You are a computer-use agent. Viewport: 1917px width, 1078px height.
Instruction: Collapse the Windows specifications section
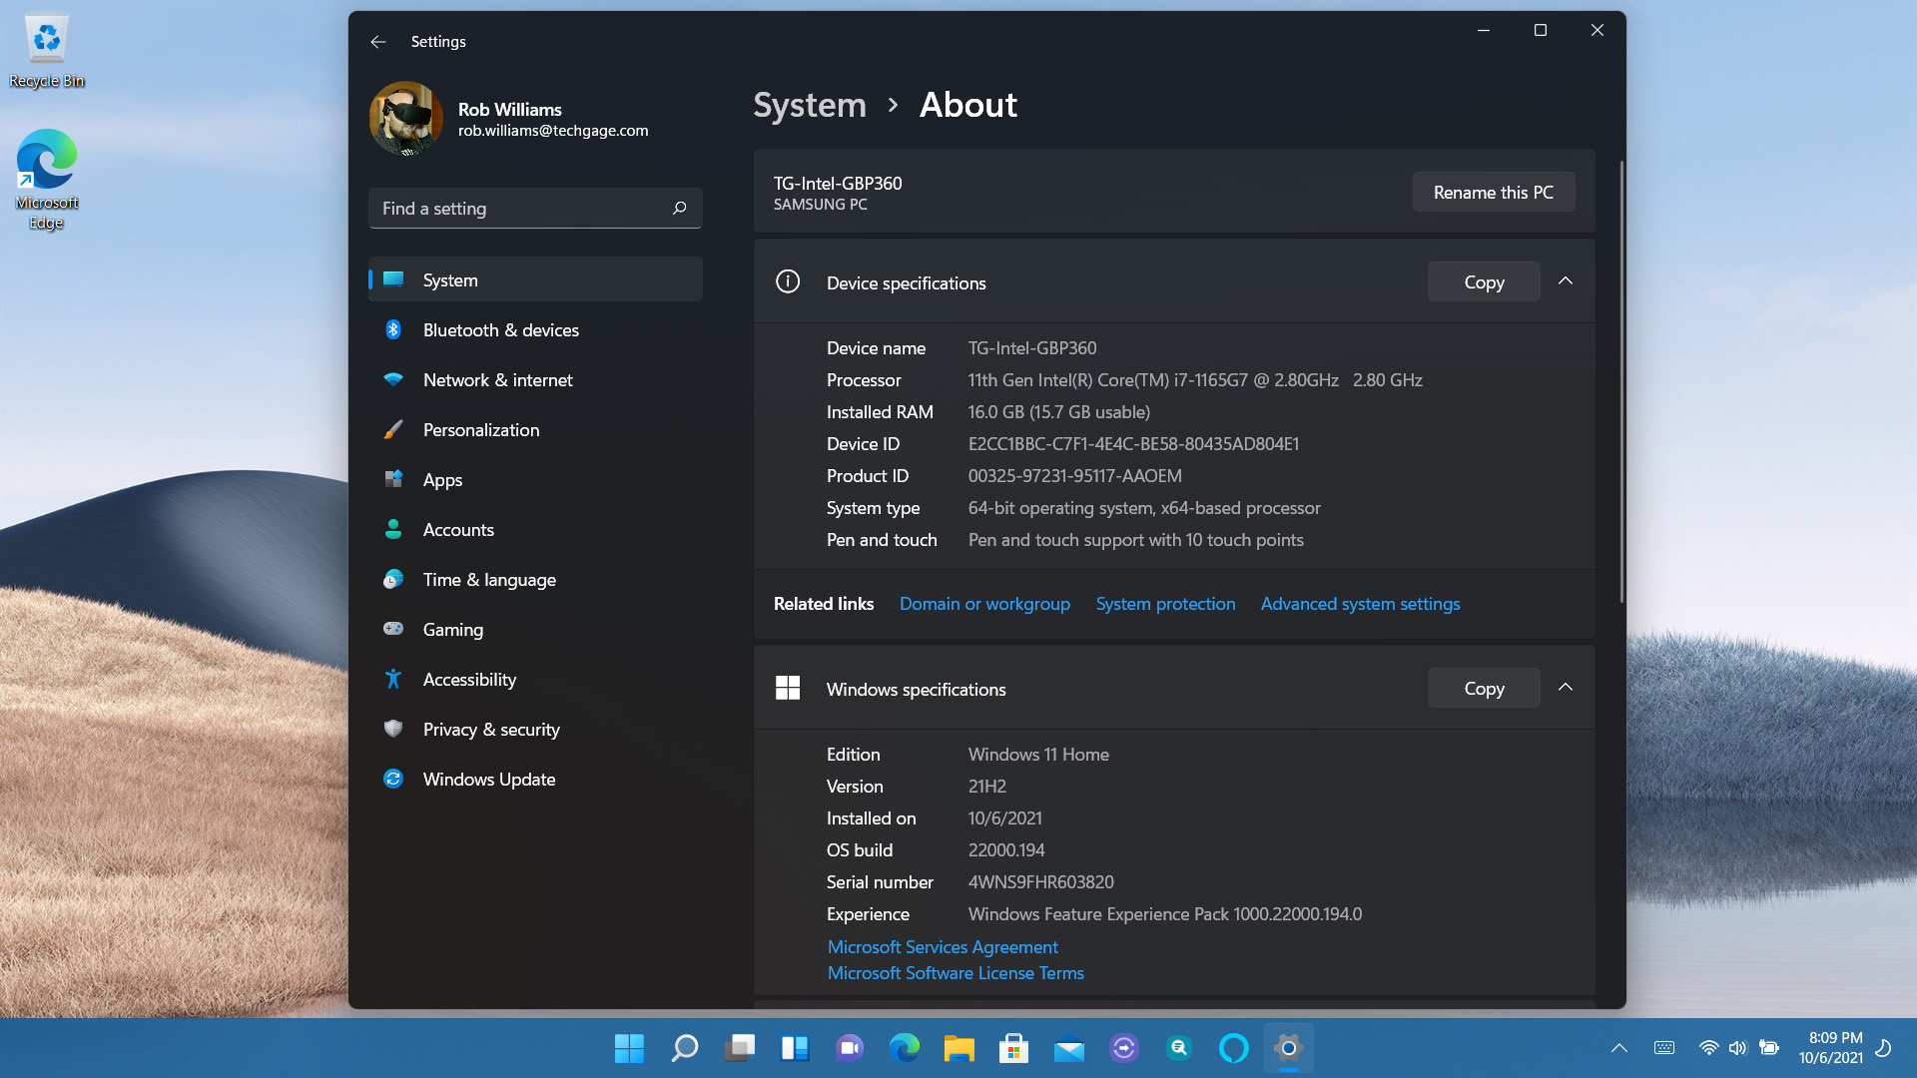point(1566,688)
